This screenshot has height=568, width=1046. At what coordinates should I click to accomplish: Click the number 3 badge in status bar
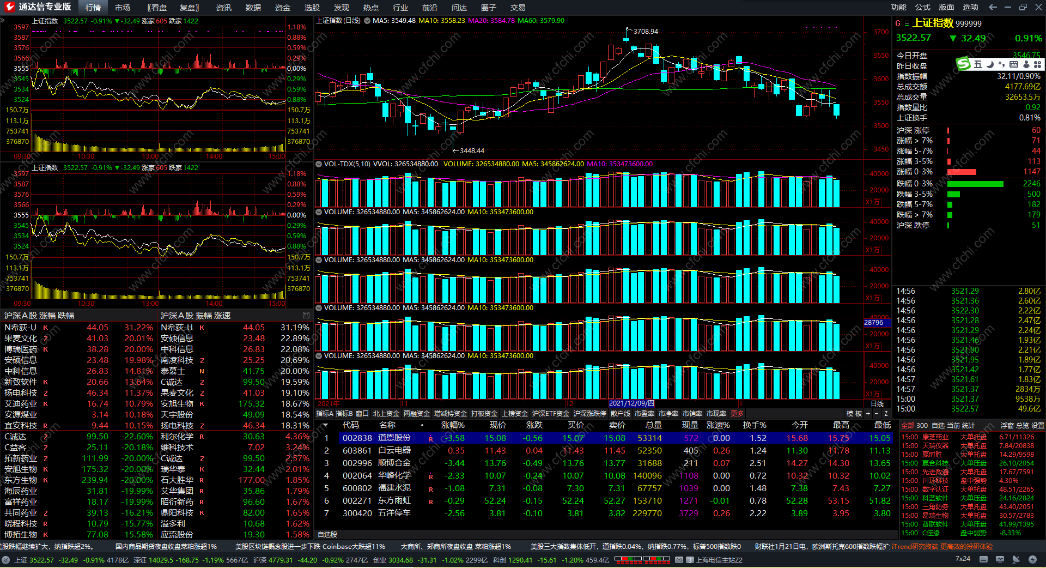[x=690, y=560]
